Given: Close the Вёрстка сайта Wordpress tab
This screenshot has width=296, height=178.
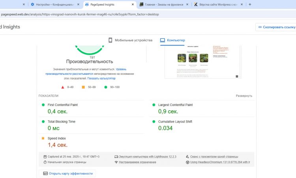Looking at the screenshot, I should click(242, 4).
